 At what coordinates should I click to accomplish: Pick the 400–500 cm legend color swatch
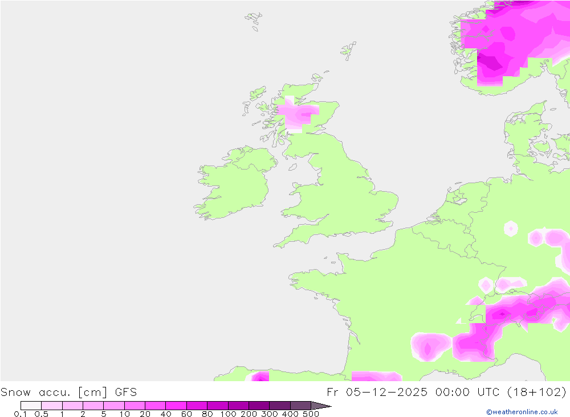(x=300, y=406)
